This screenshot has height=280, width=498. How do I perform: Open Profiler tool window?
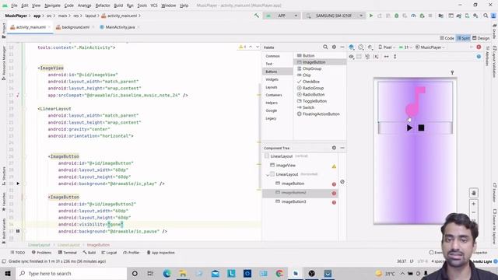click(x=132, y=252)
